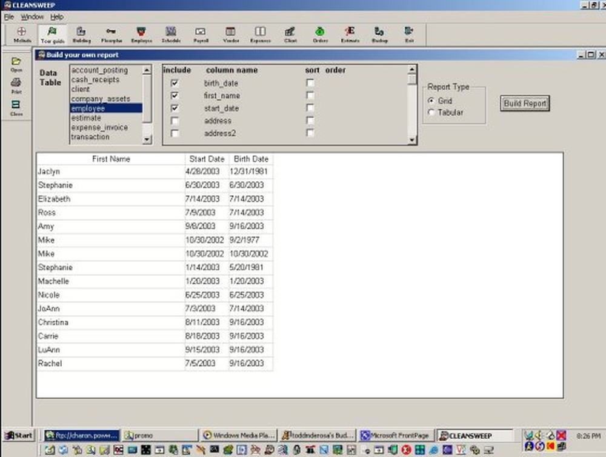Click the Vendor toolbar icon
The image size is (606, 457).
pos(231,33)
